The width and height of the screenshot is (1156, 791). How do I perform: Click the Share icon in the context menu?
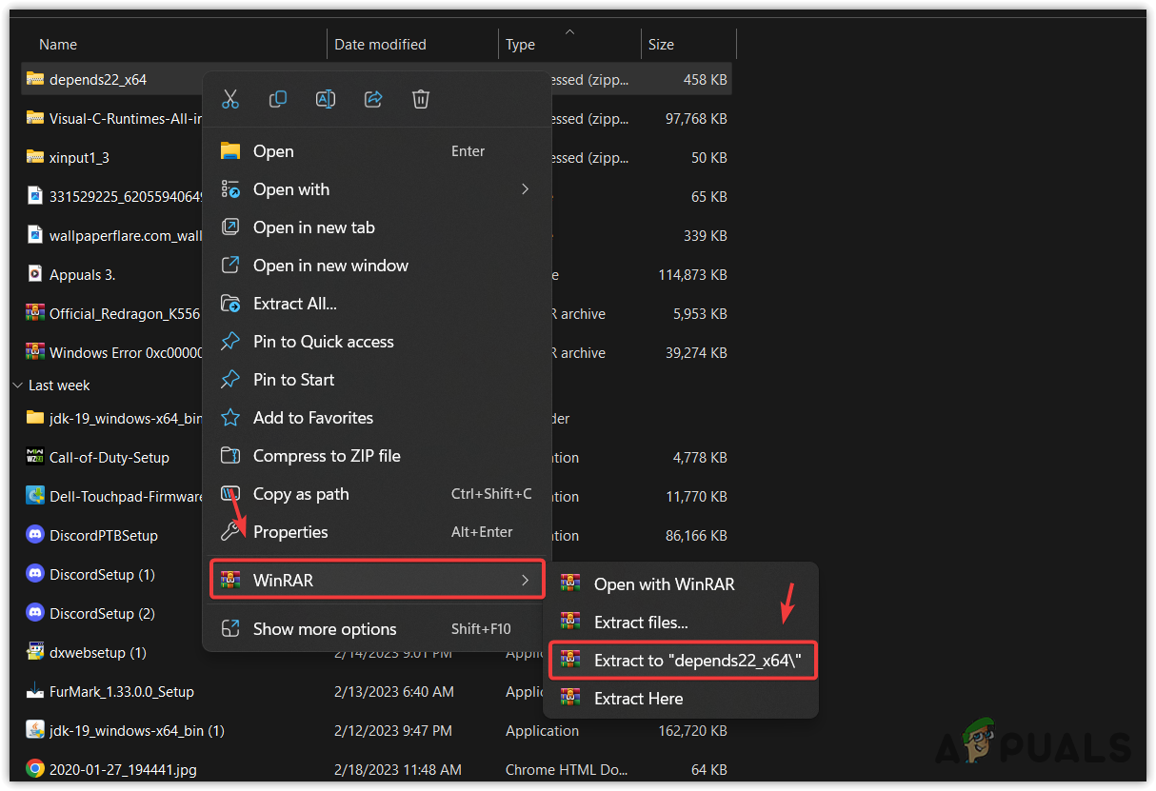372,98
